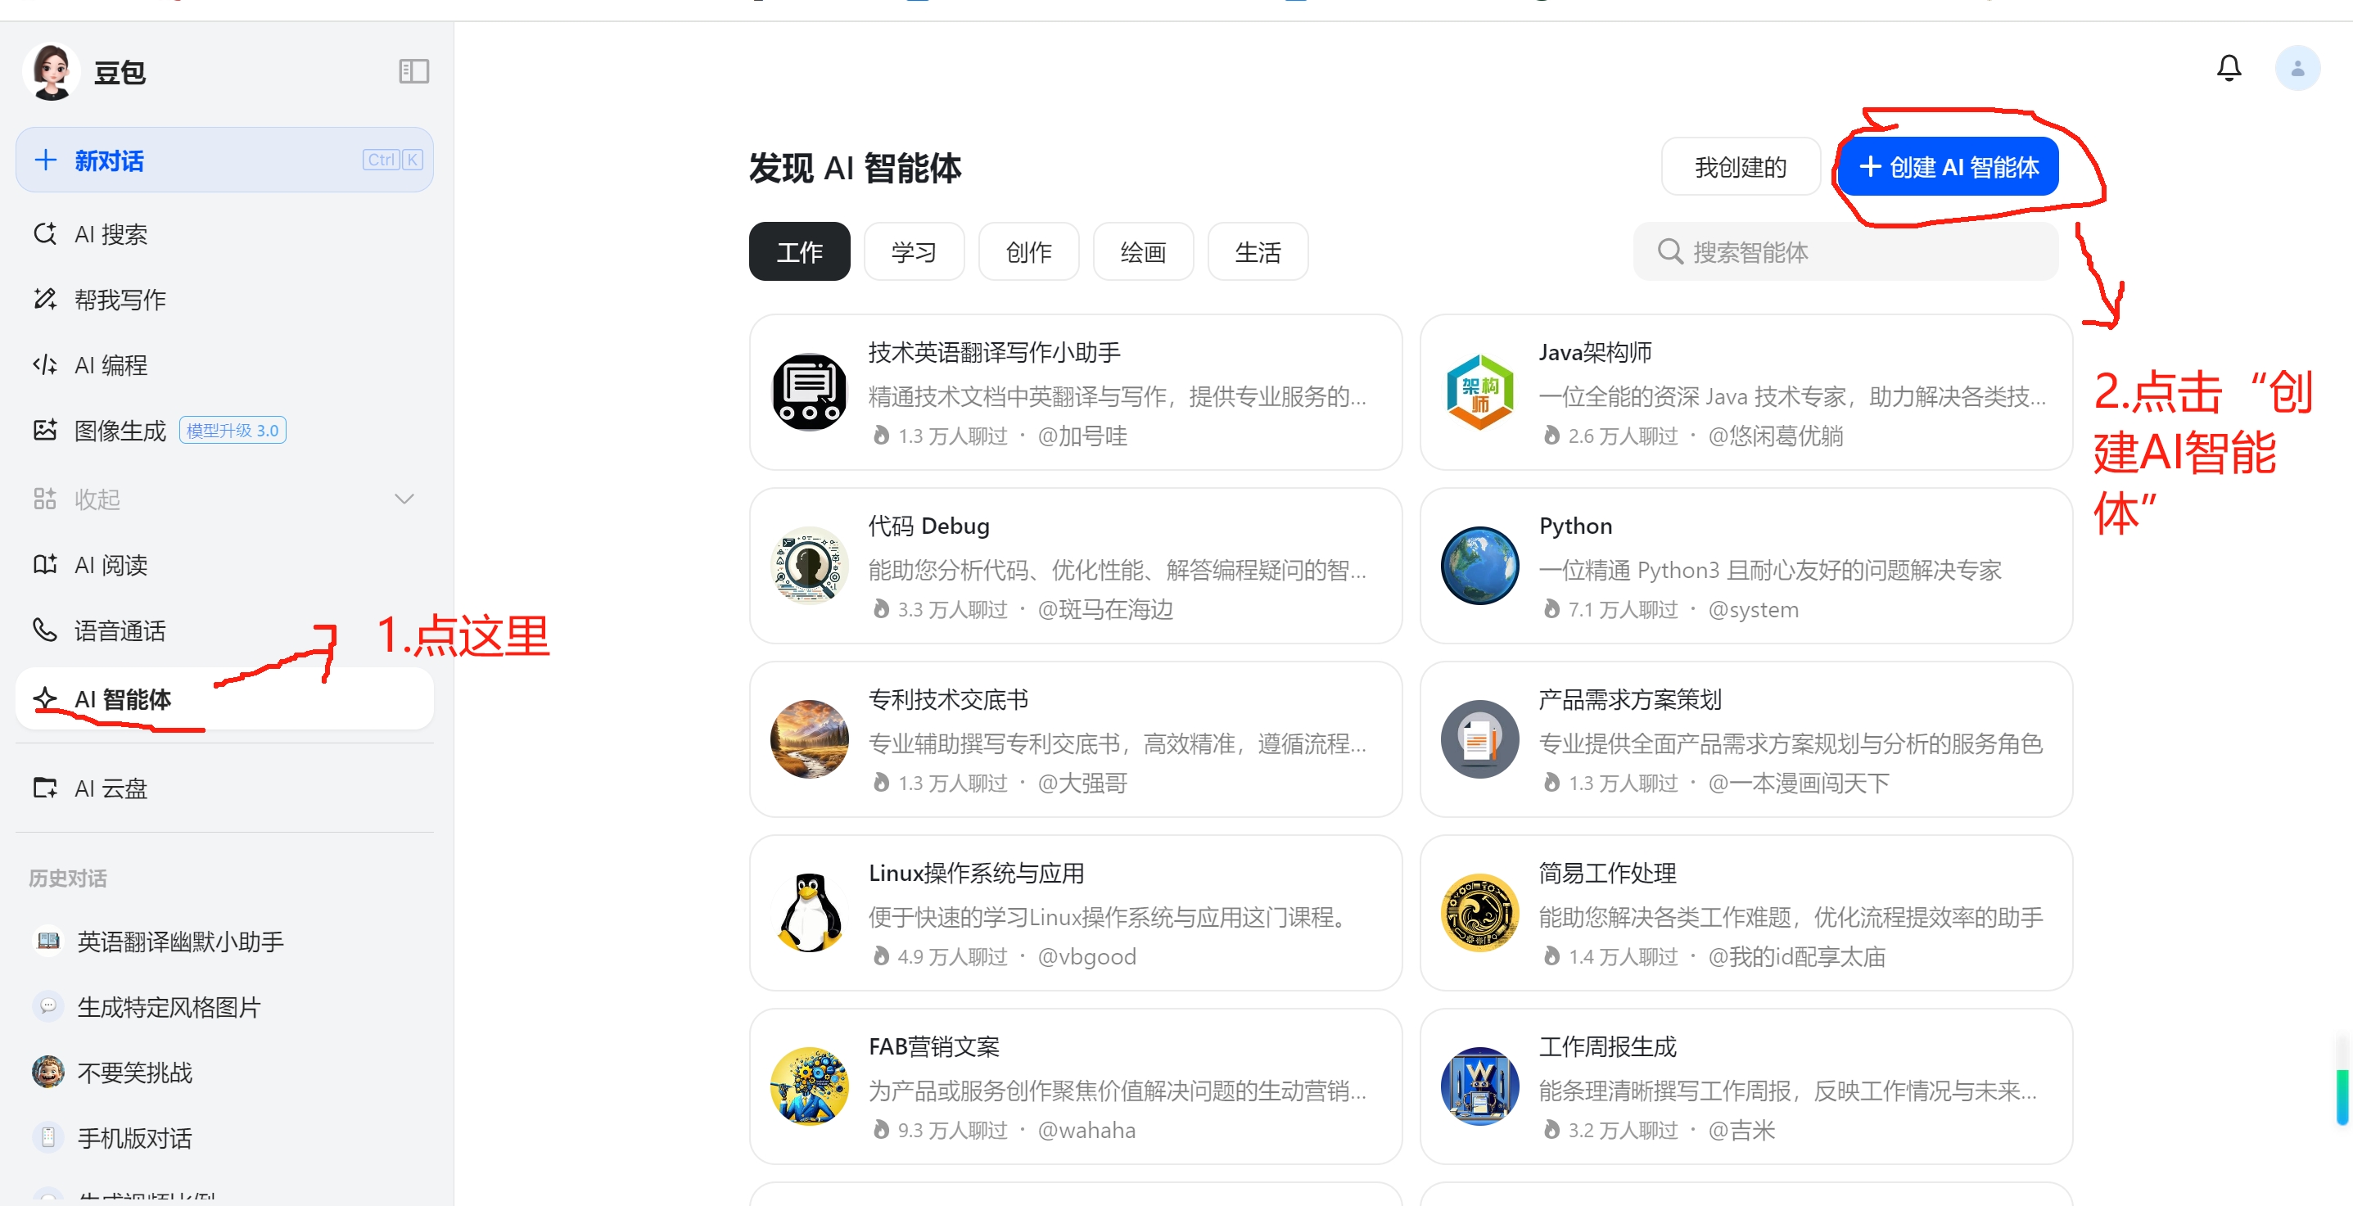Viewport: 2353px width, 1206px height.
Task: Click the 我创建的 button
Action: point(1739,167)
